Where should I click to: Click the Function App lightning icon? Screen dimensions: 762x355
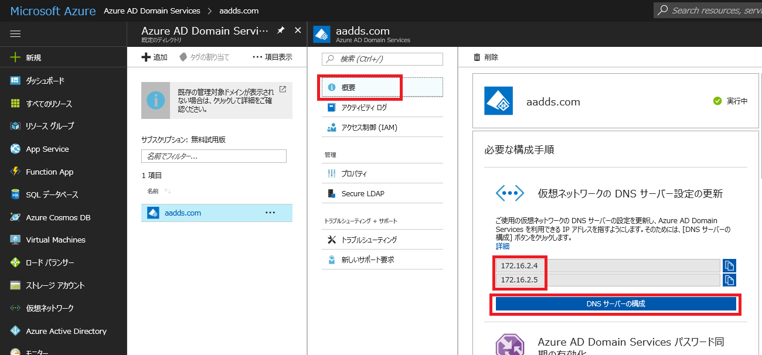click(x=15, y=172)
